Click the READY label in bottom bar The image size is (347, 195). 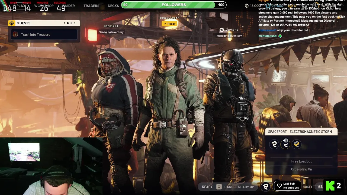coord(207,187)
